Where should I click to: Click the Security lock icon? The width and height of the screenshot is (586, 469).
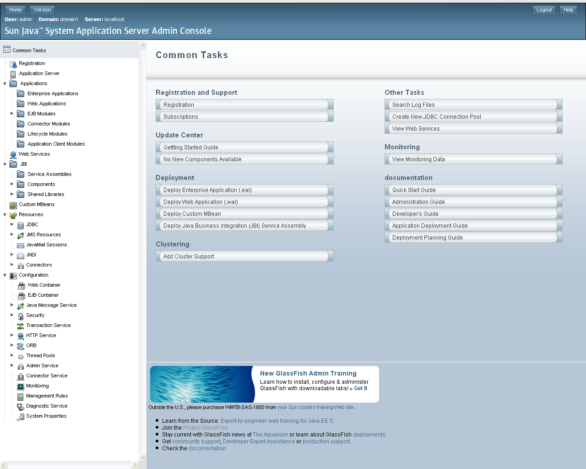click(21, 316)
